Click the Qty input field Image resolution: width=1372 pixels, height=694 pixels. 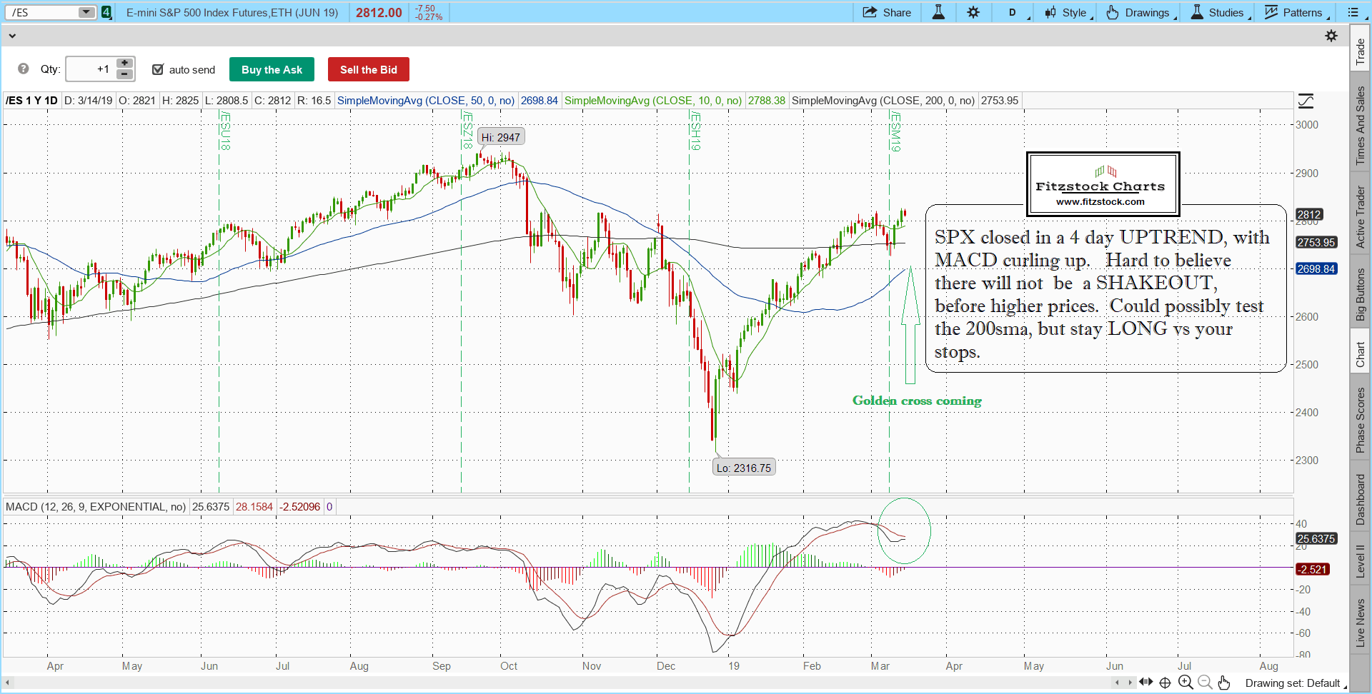pyautogui.click(x=90, y=69)
